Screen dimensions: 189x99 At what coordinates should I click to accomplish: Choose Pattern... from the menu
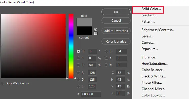pyautogui.click(x=148, y=22)
